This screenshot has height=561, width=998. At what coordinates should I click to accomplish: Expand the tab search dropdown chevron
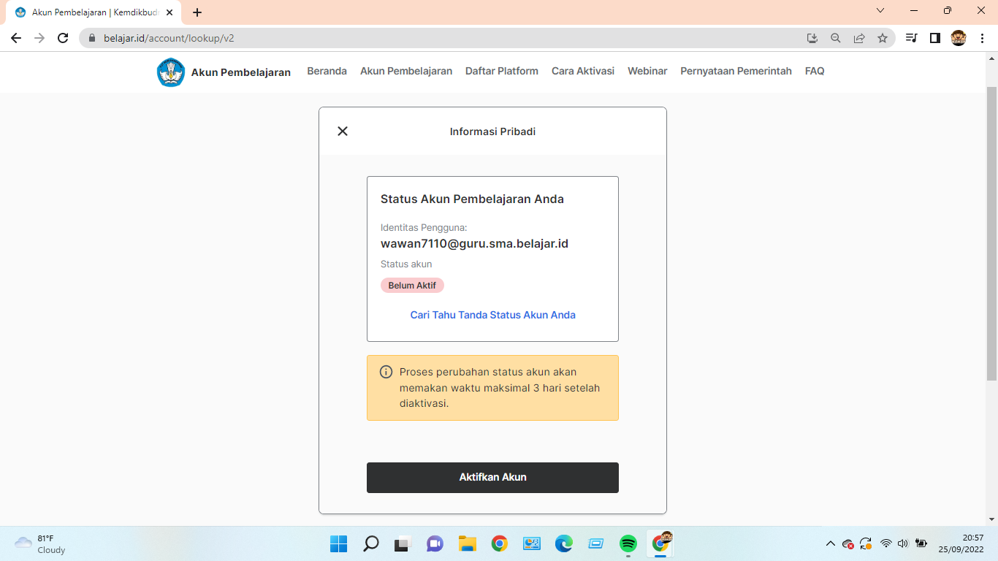[880, 11]
